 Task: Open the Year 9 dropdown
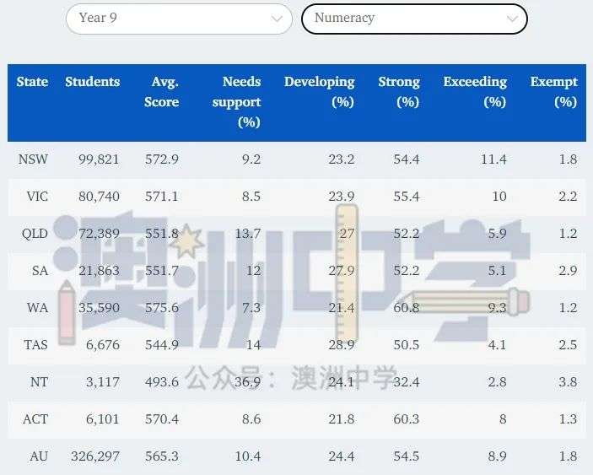178,19
